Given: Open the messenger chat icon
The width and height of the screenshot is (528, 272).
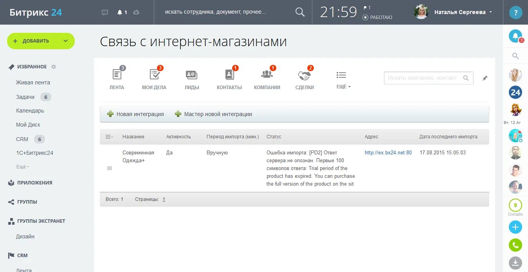Looking at the screenshot, I should pos(105,12).
